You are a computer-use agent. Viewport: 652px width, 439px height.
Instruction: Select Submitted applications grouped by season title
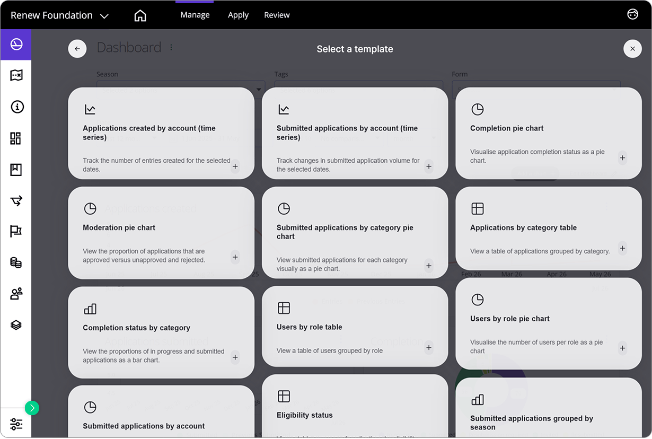[x=532, y=423]
